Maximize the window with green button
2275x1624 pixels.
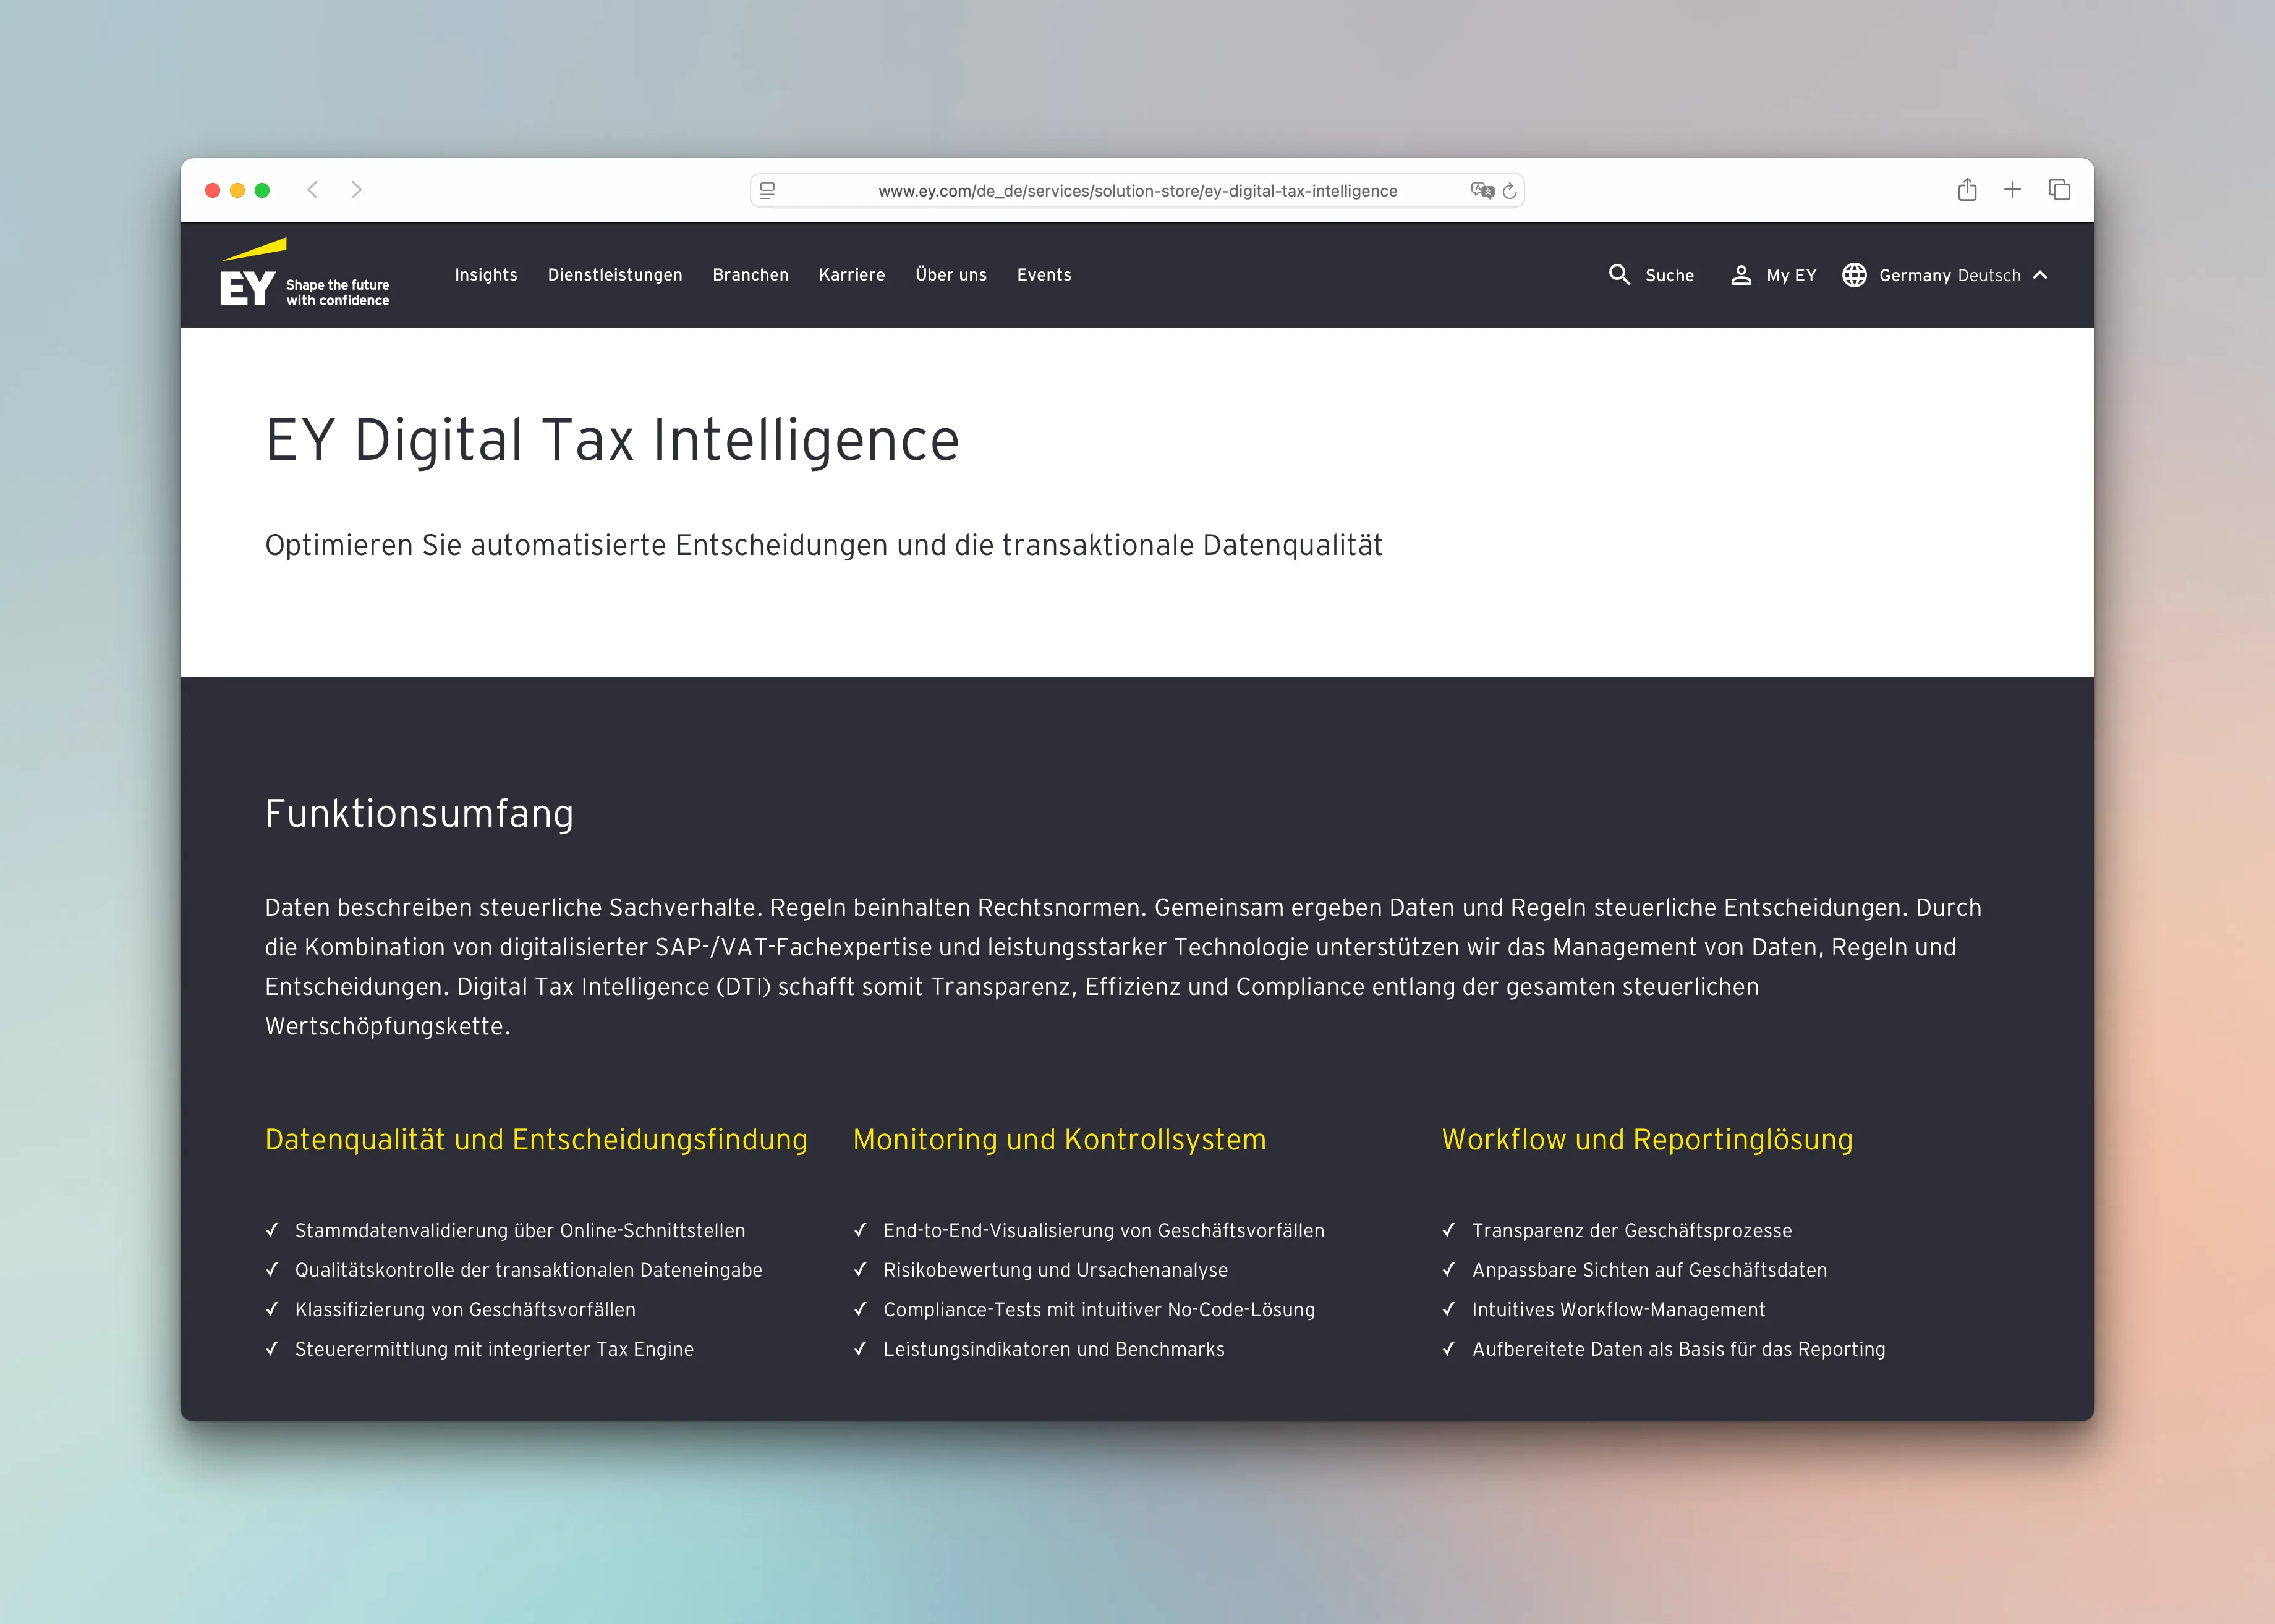(262, 190)
